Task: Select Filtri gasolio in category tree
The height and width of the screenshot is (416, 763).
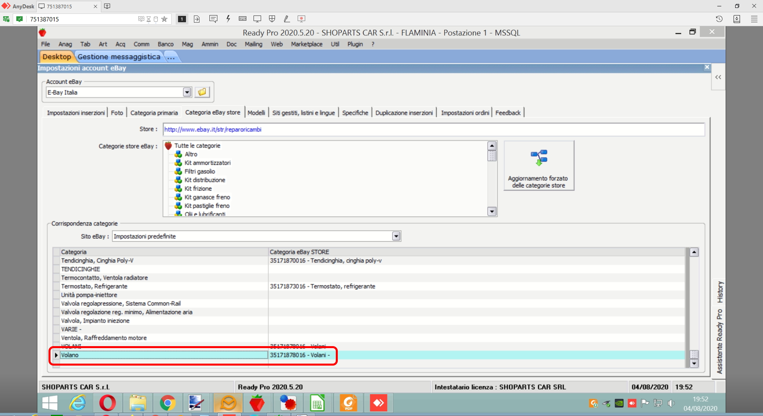Action: click(x=199, y=171)
